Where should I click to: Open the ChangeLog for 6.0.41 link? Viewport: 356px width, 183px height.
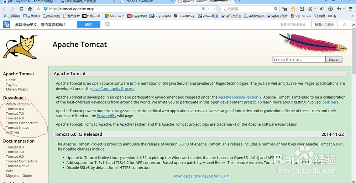[x=211, y=176]
